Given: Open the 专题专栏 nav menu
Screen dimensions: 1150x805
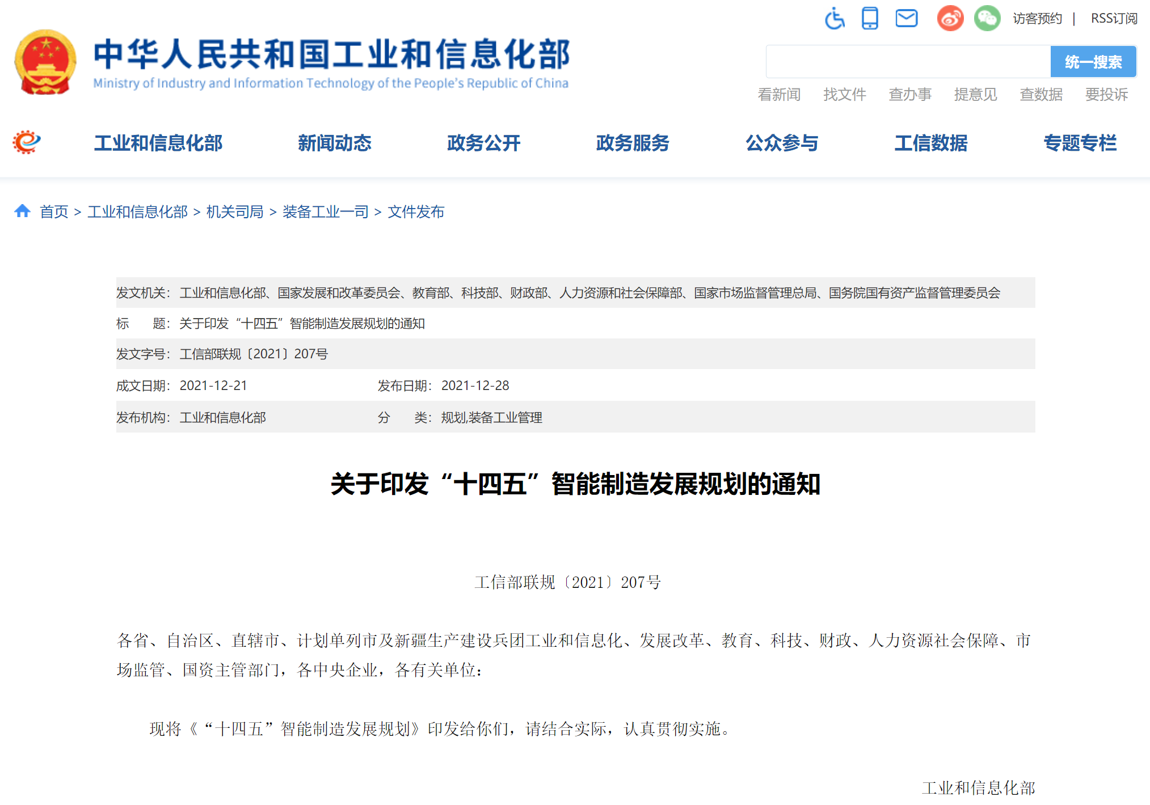Looking at the screenshot, I should pos(1080,143).
